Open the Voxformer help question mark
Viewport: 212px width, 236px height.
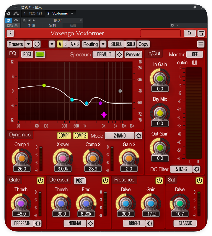tap(10, 33)
